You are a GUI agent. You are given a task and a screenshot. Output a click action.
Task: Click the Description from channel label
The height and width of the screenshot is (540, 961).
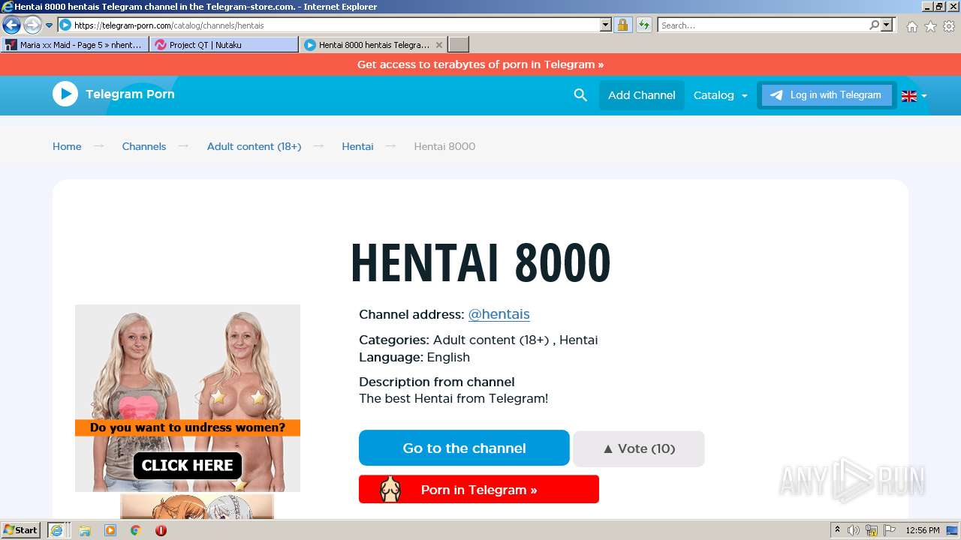click(x=437, y=382)
